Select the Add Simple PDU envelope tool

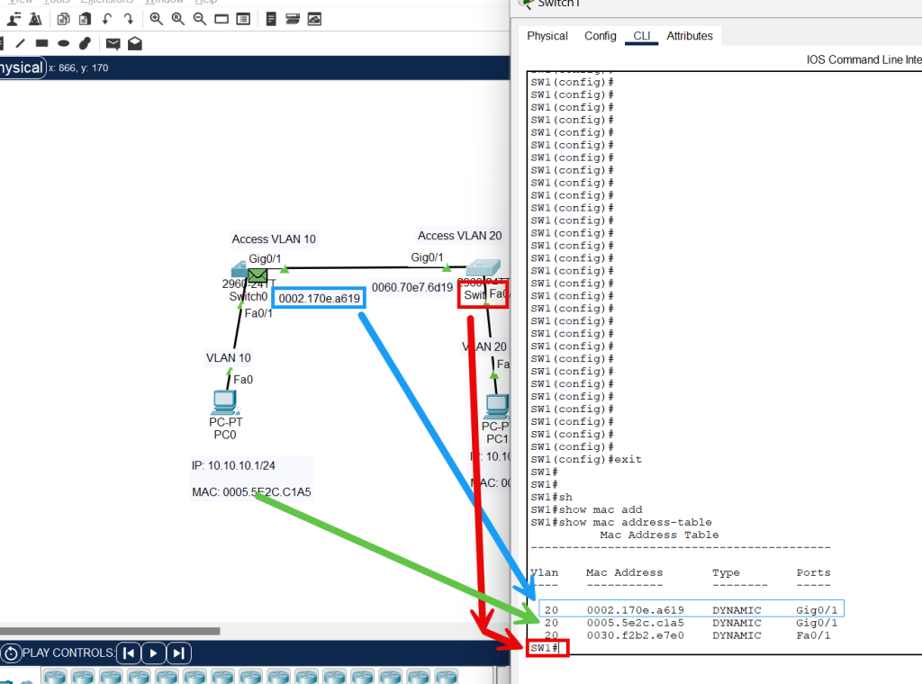(x=113, y=42)
